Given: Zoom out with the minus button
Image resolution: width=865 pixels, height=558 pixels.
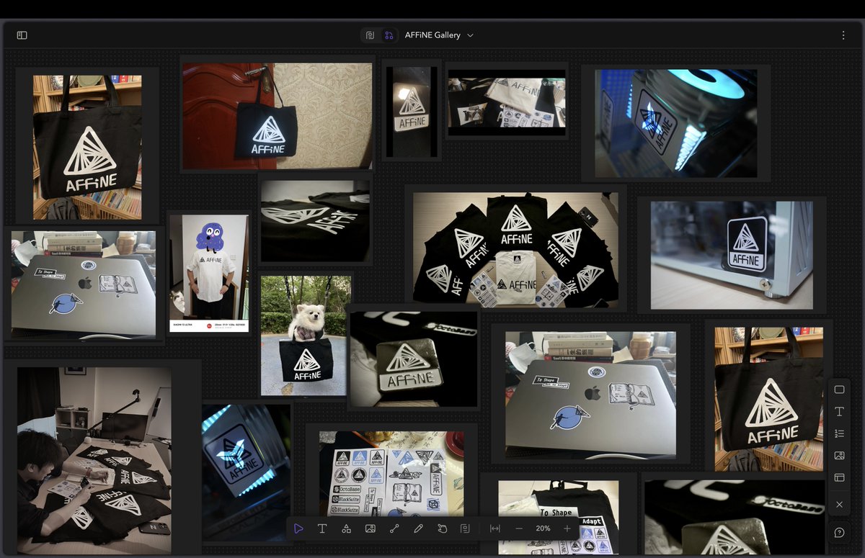Looking at the screenshot, I should coord(519,528).
